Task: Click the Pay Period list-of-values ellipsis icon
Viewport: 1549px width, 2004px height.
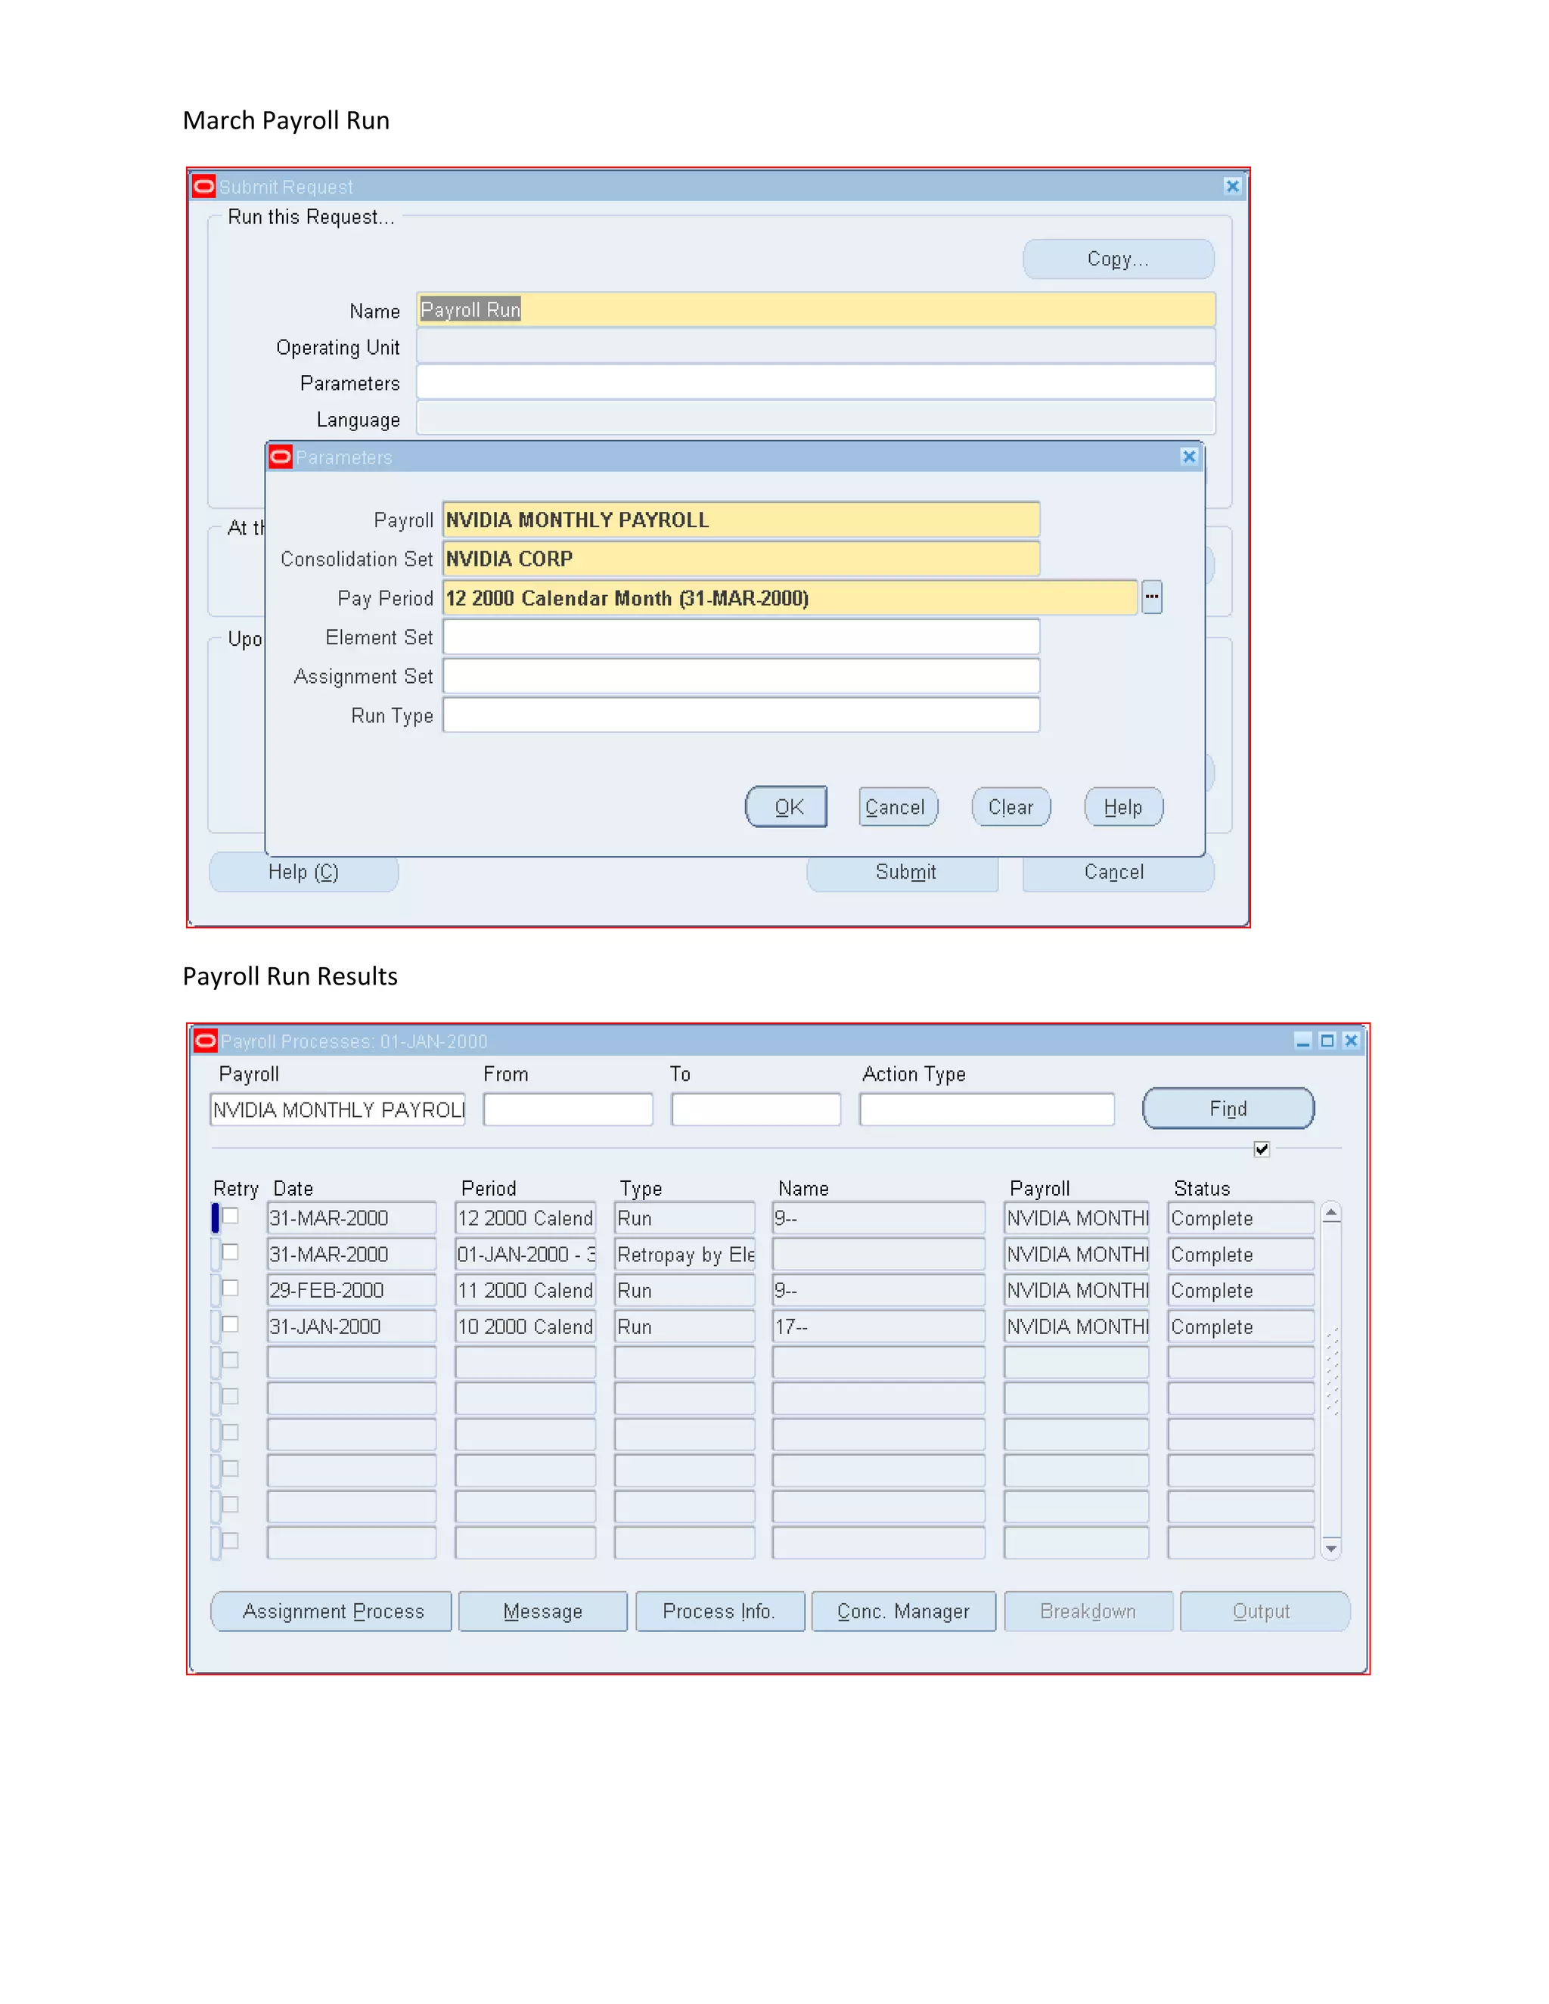Action: [x=1152, y=597]
